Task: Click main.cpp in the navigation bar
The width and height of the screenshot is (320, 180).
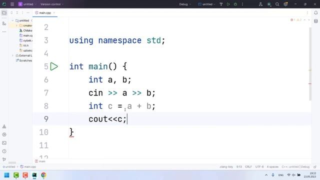Action: point(28,166)
